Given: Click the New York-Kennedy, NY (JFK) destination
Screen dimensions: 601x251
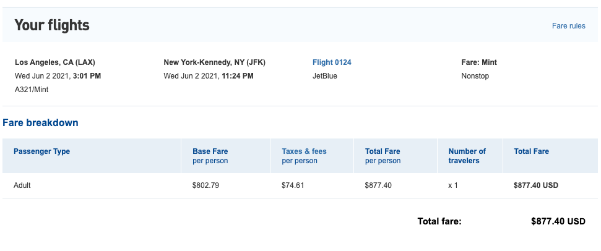Looking at the screenshot, I should 214,62.
